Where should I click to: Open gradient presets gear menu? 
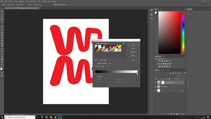pyautogui.click(x=123, y=43)
